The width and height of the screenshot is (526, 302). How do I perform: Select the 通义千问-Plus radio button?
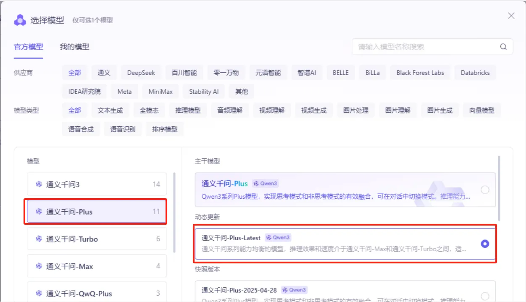485,190
